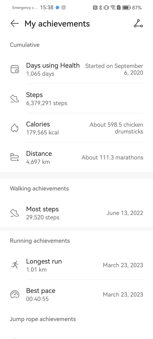Tap the shoe icon beside Steps
The image size is (153, 339).
(x=15, y=99)
